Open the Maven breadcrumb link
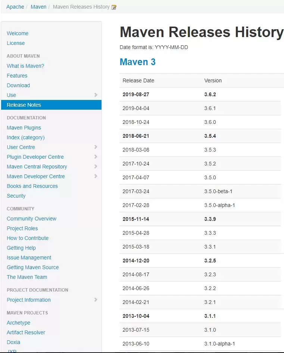The width and height of the screenshot is (284, 353). click(38, 7)
